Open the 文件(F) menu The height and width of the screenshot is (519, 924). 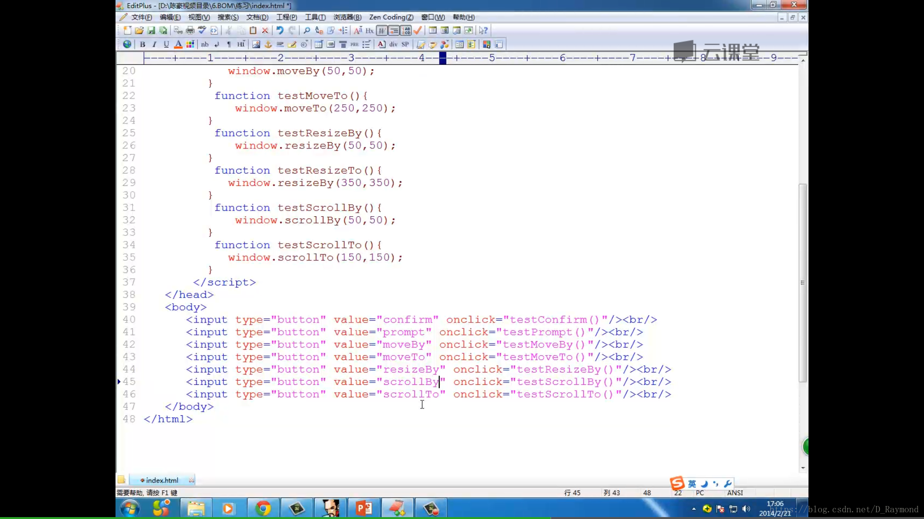pos(141,17)
